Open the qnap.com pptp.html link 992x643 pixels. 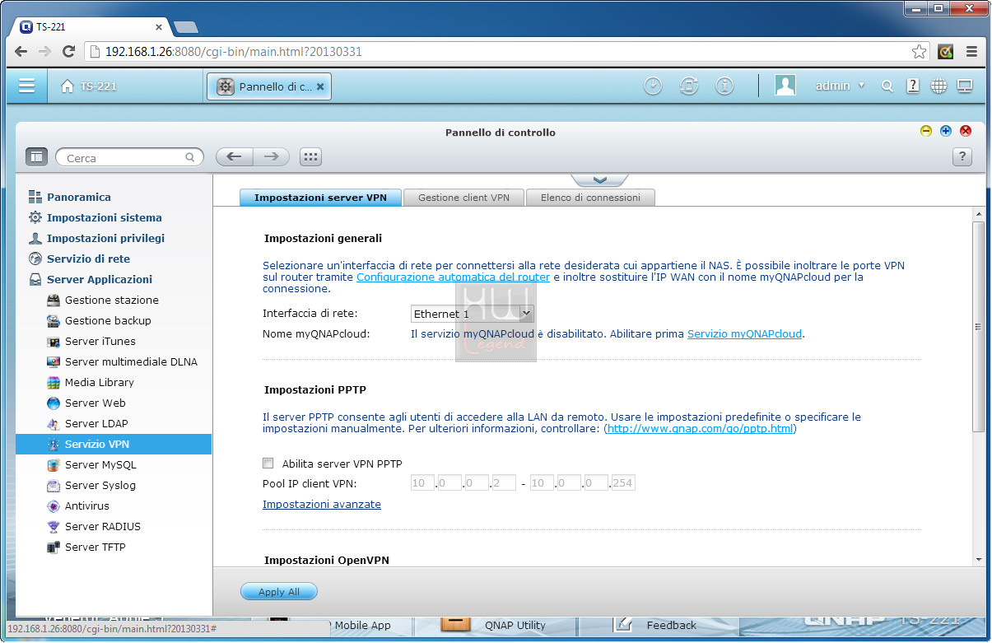tap(701, 429)
